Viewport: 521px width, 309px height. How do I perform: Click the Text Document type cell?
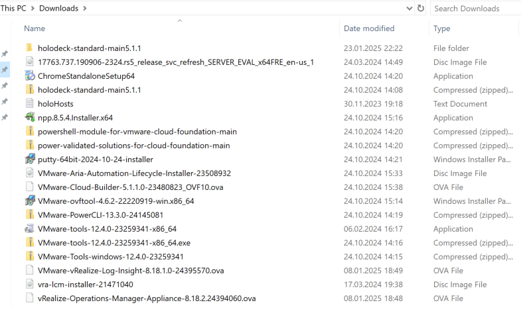[x=460, y=104]
